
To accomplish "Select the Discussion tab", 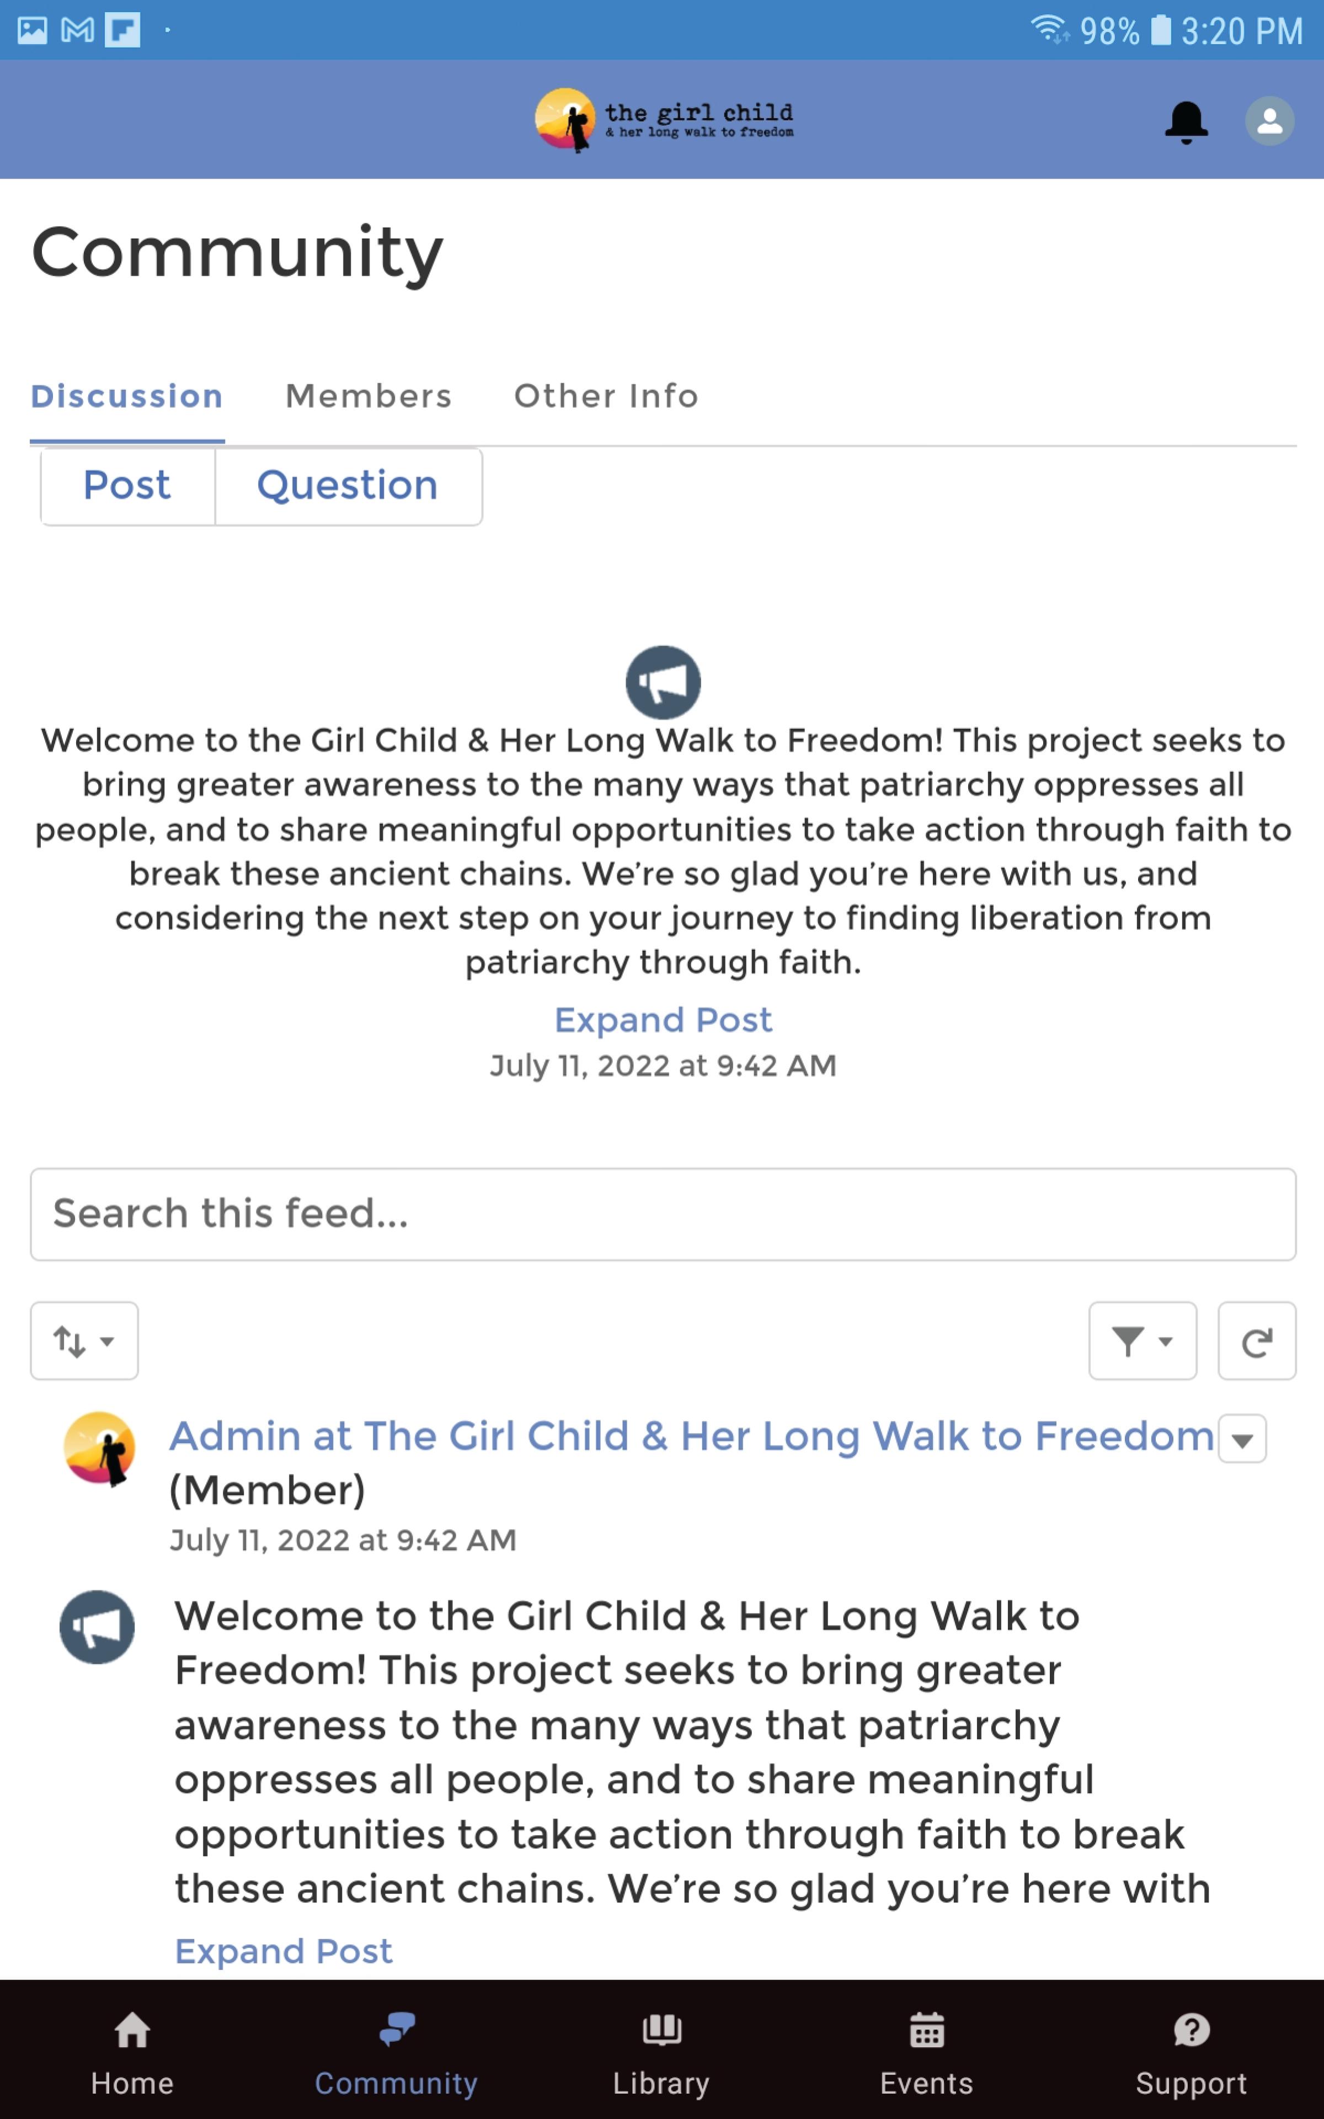I will [127, 397].
